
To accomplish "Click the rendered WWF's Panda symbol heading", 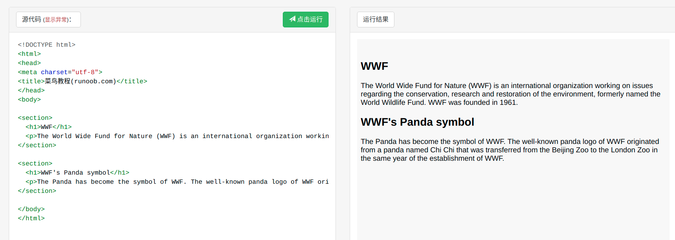I will click(x=417, y=122).
